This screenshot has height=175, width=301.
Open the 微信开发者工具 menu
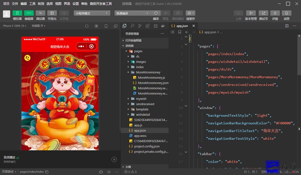[x=101, y=4]
